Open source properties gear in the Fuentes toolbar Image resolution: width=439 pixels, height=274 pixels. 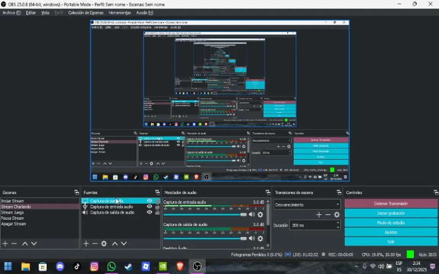tap(104, 244)
